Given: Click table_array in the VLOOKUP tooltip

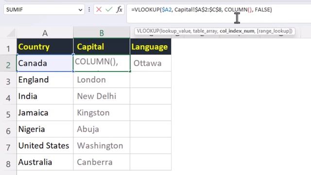Looking at the screenshot, I should [206, 31].
